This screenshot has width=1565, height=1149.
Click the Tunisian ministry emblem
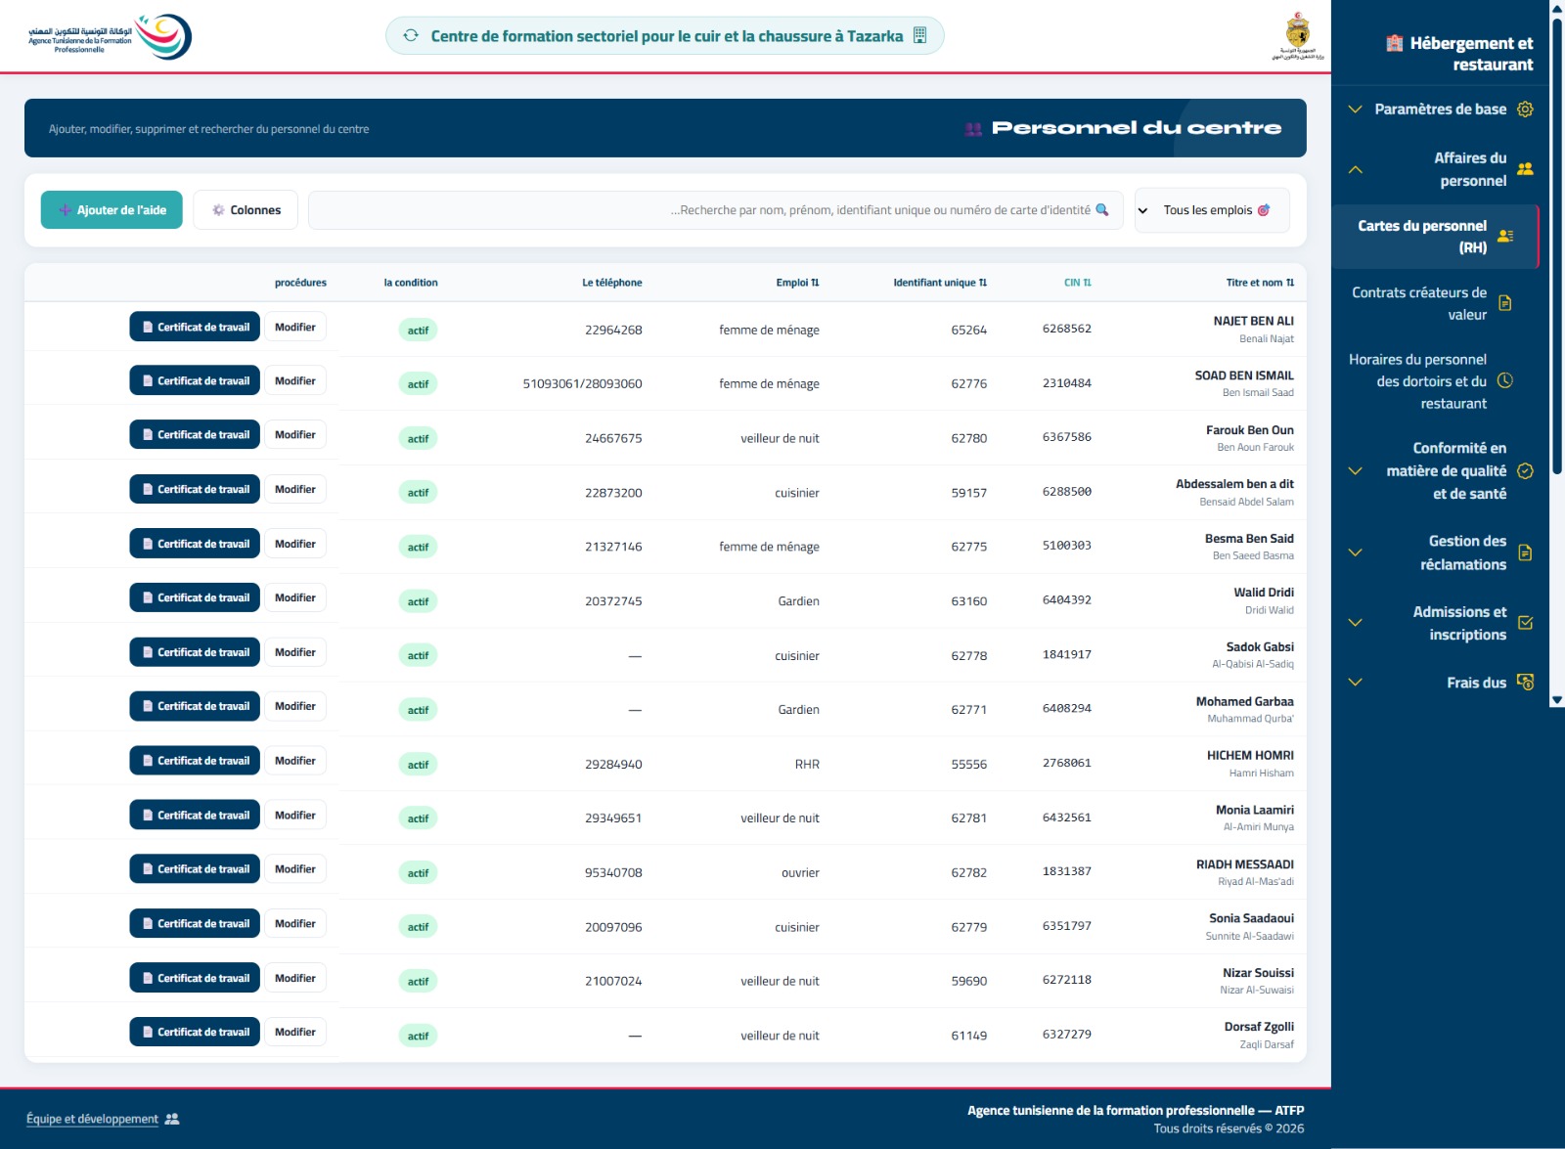coord(1298,35)
